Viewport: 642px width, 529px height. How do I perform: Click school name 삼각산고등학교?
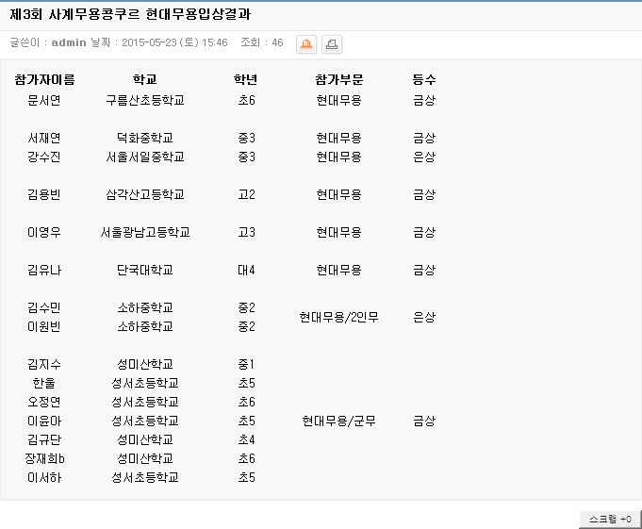[x=145, y=194]
